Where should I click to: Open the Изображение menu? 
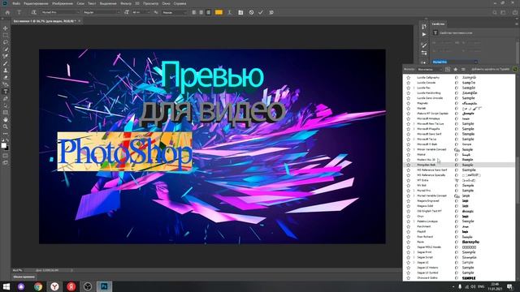(63, 3)
